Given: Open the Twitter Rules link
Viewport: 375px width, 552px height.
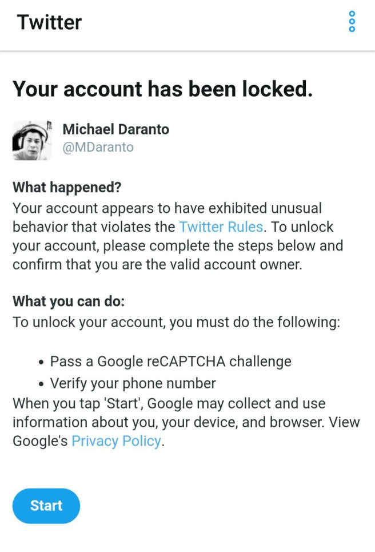Looking at the screenshot, I should click(221, 227).
